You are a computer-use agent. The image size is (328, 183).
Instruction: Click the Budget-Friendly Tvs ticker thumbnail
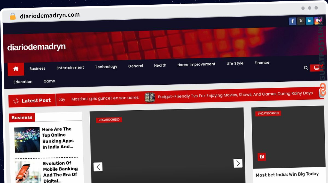pos(150,97)
